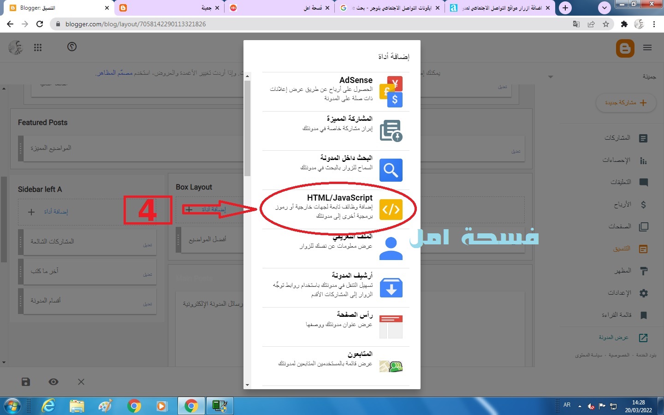The width and height of the screenshot is (664, 415).
Task: Click the Blogger logo icon
Action: (625, 48)
